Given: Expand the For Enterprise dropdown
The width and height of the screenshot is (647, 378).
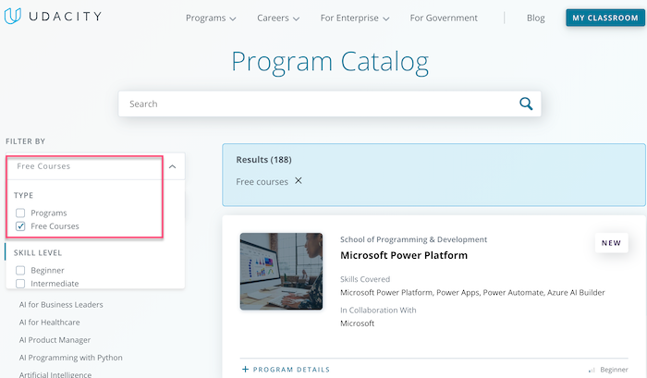Looking at the screenshot, I should point(354,18).
